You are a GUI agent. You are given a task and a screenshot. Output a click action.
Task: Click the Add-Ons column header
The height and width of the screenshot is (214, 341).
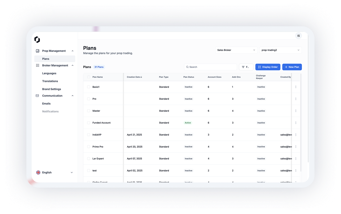tap(236, 77)
